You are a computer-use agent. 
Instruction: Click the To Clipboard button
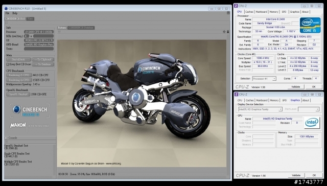[x=43, y=60]
